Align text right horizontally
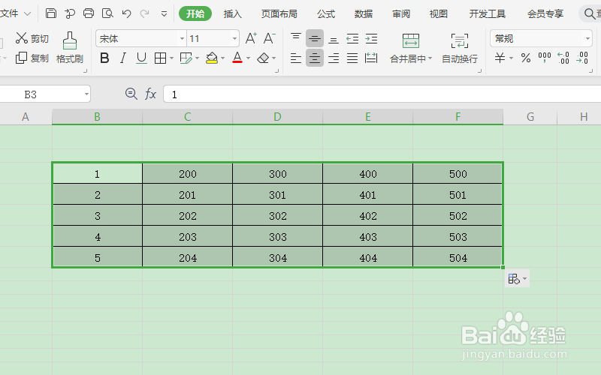This screenshot has height=375, width=601. pyautogui.click(x=334, y=58)
